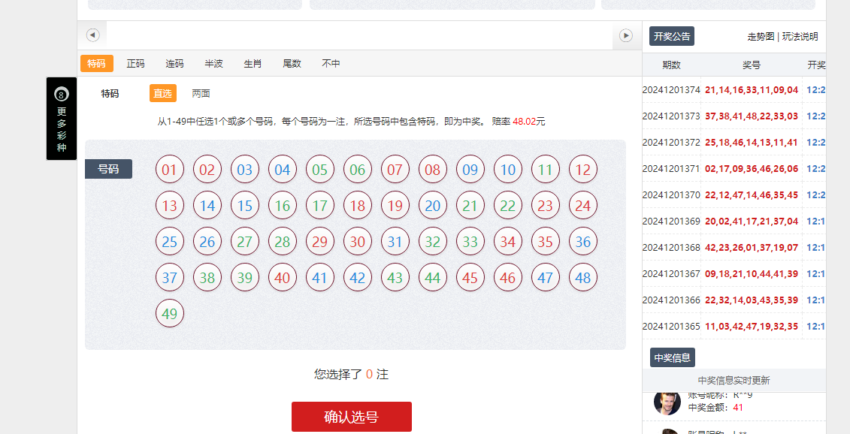Click the right banner carousel arrow
Image resolution: width=850 pixels, height=434 pixels.
coord(625,35)
